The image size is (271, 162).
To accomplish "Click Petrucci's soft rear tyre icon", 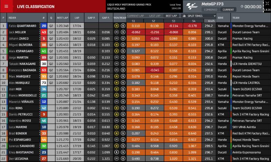I will click(123, 114).
